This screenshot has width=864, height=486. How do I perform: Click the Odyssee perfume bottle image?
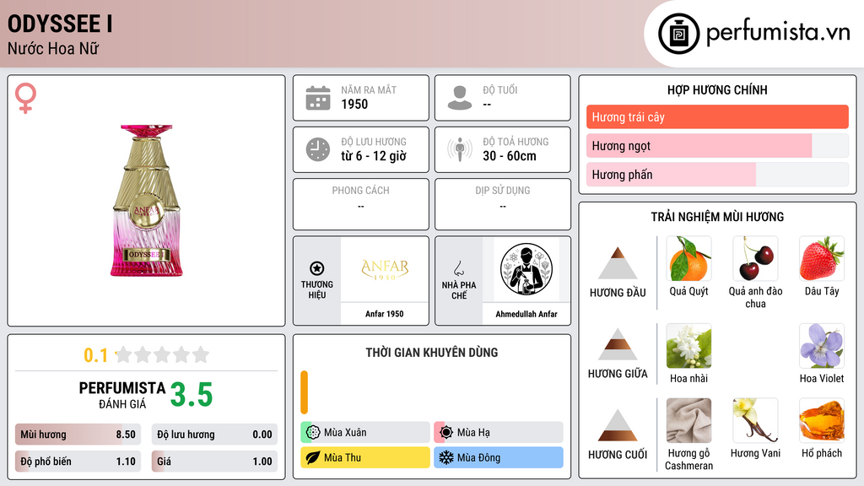[x=147, y=201]
